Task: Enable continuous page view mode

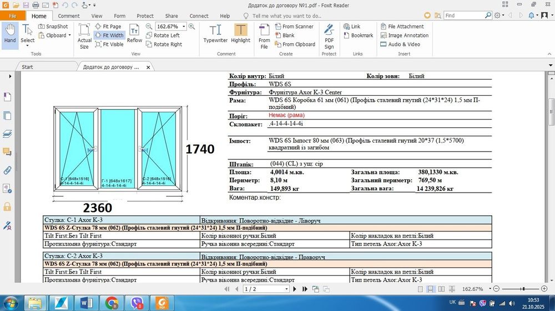Action: click(x=431, y=289)
